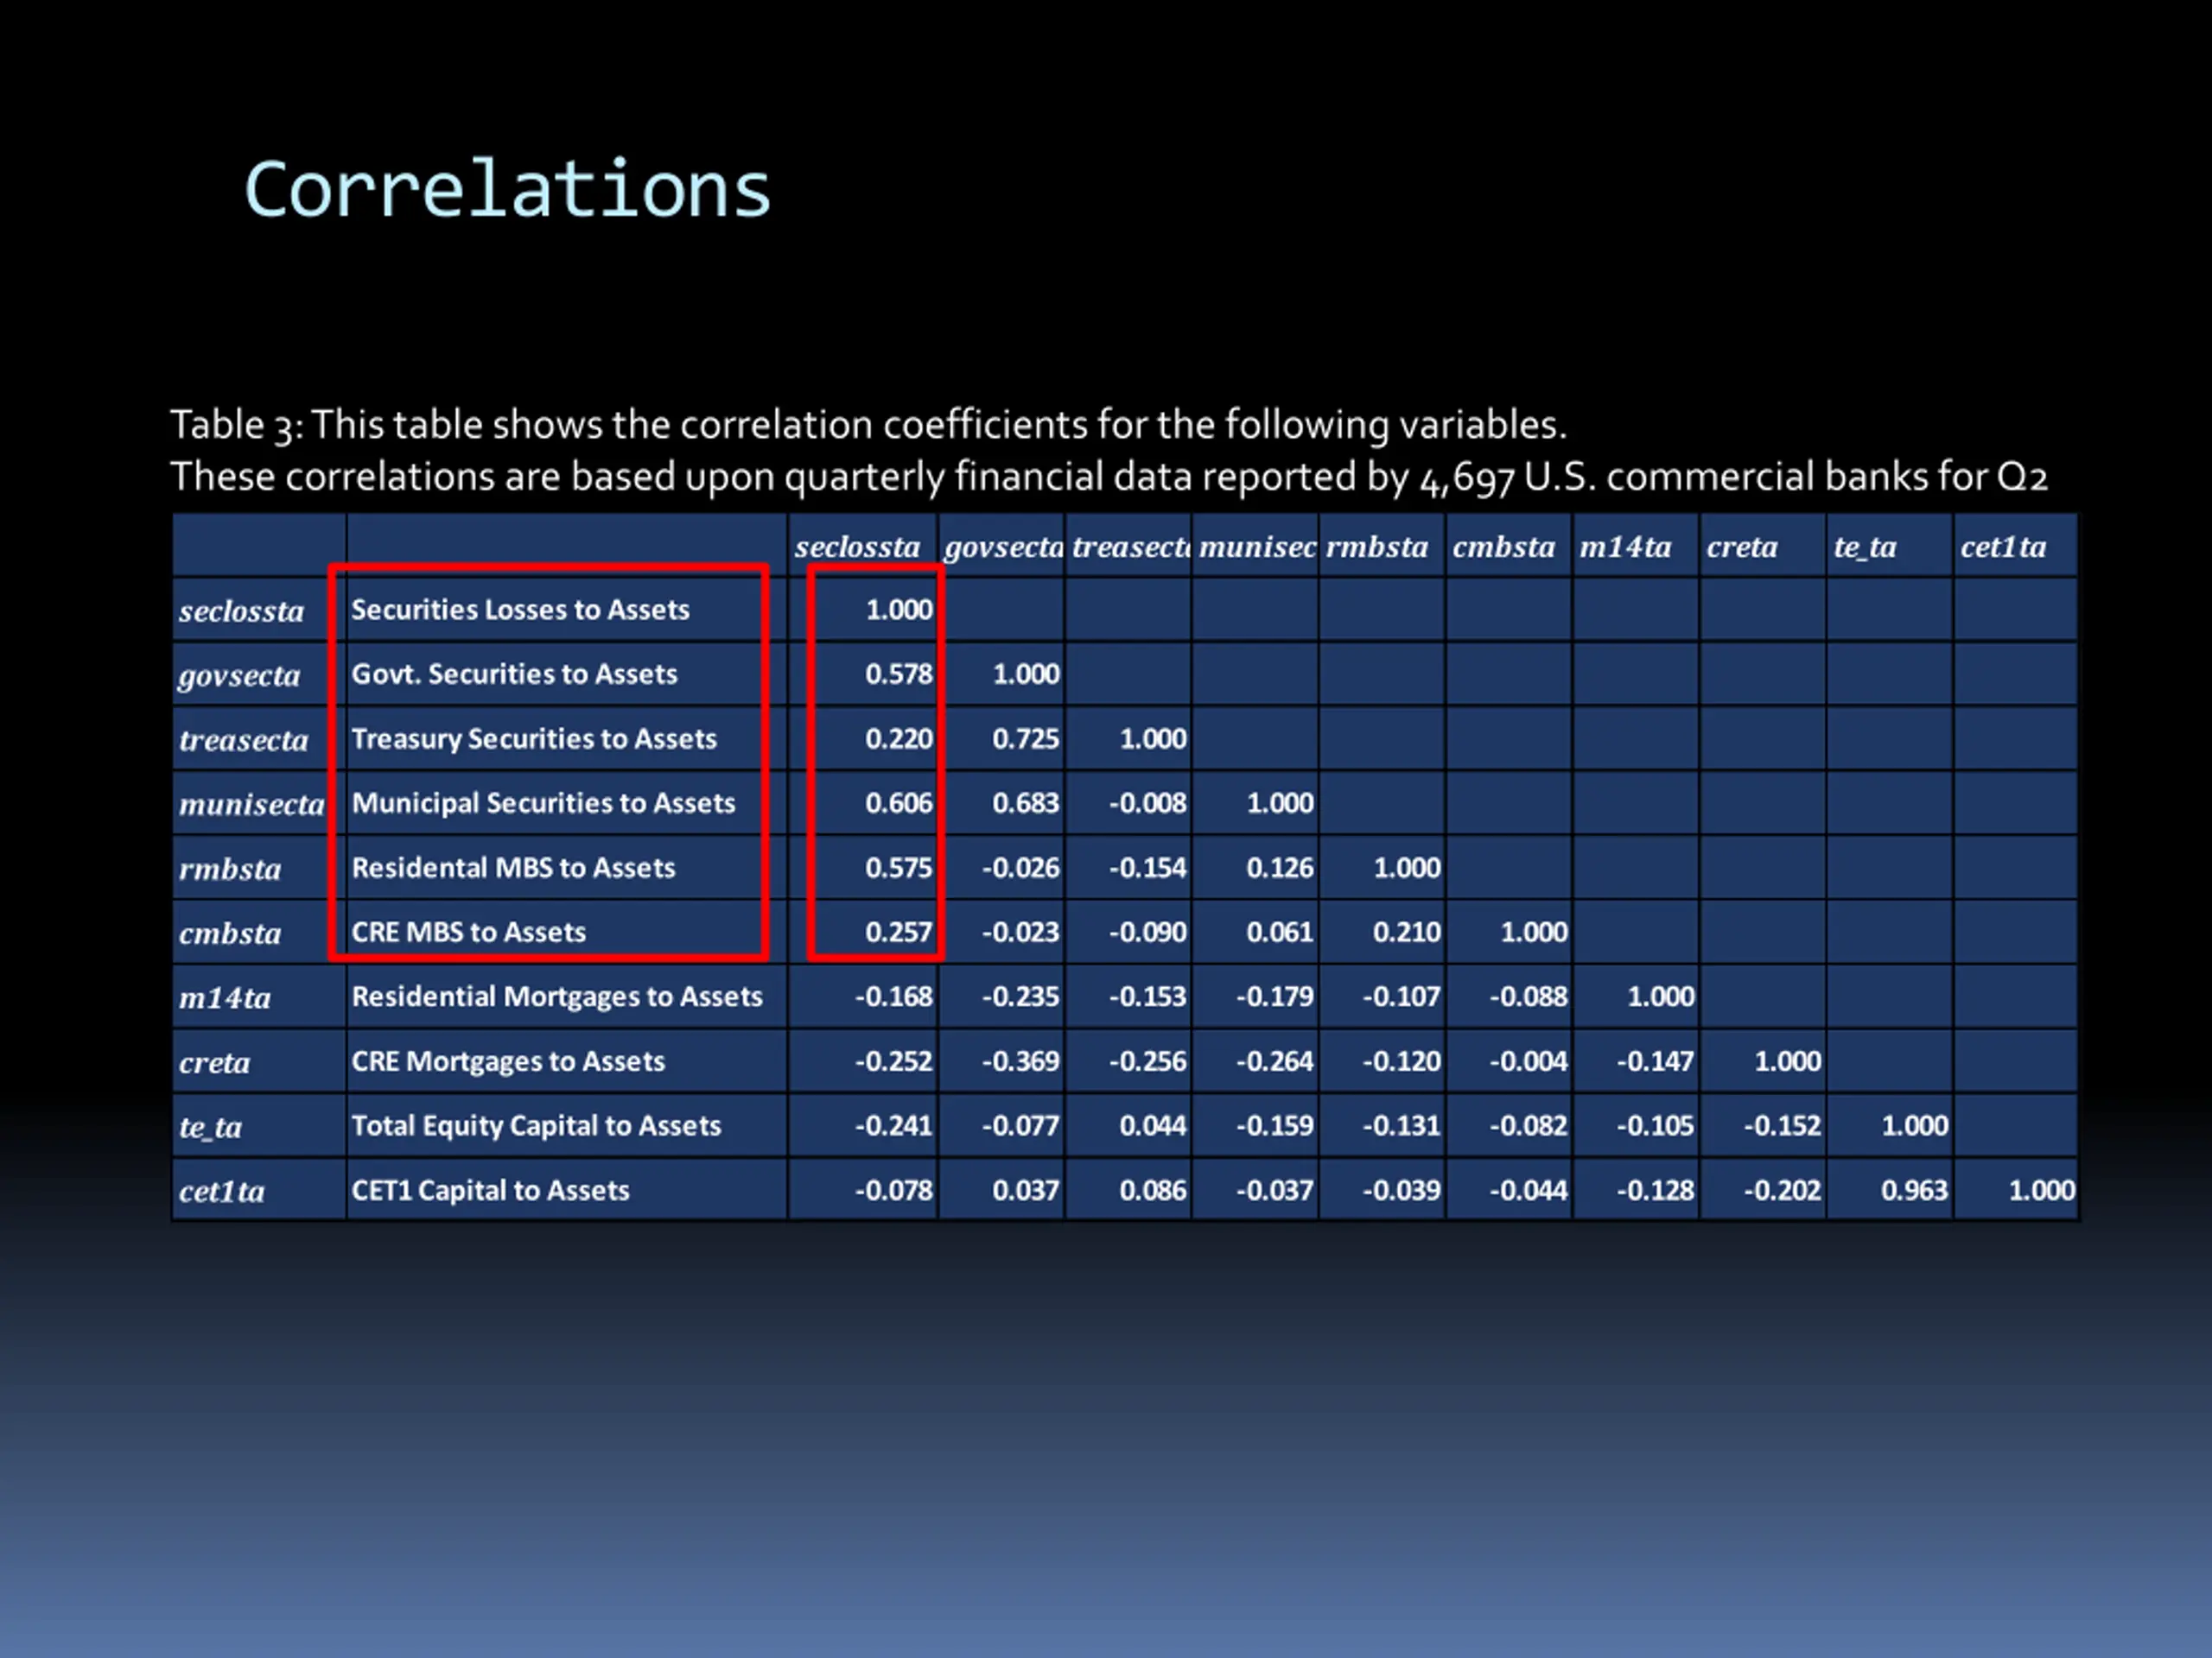Select value -0.168 in m14ta row

click(x=894, y=997)
